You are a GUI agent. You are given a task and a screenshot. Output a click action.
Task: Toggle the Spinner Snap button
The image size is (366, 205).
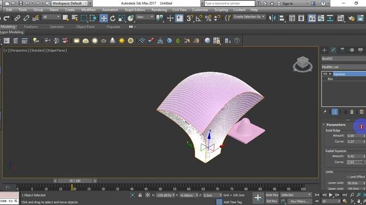(217, 18)
